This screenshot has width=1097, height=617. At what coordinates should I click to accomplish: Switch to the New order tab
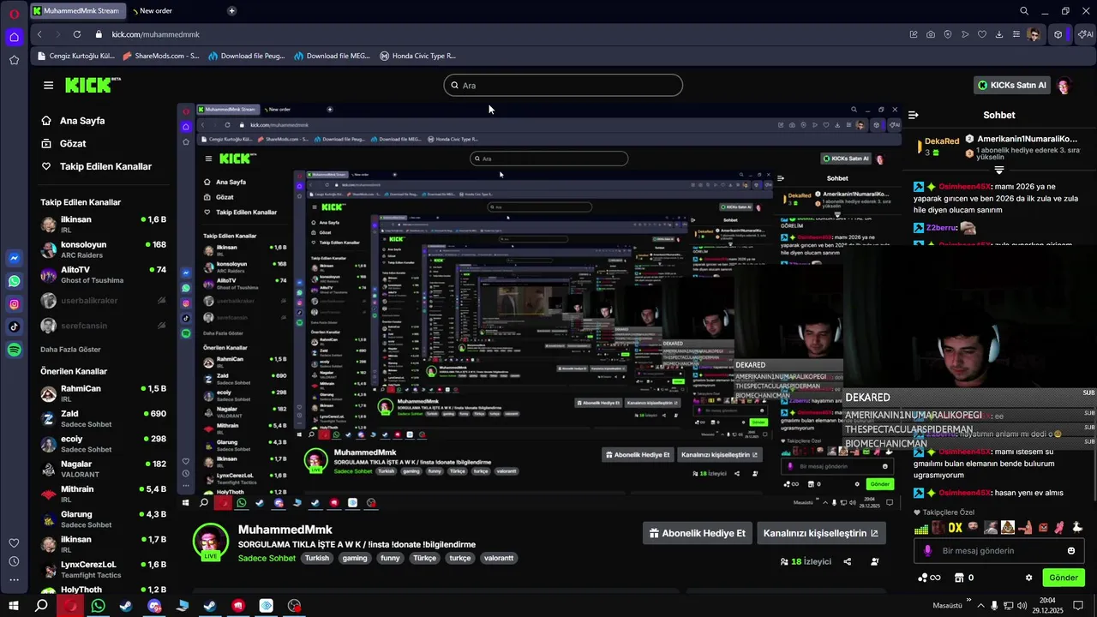pos(156,11)
